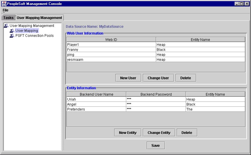Select the Angel backend user cell

pyautogui.click(x=96, y=104)
